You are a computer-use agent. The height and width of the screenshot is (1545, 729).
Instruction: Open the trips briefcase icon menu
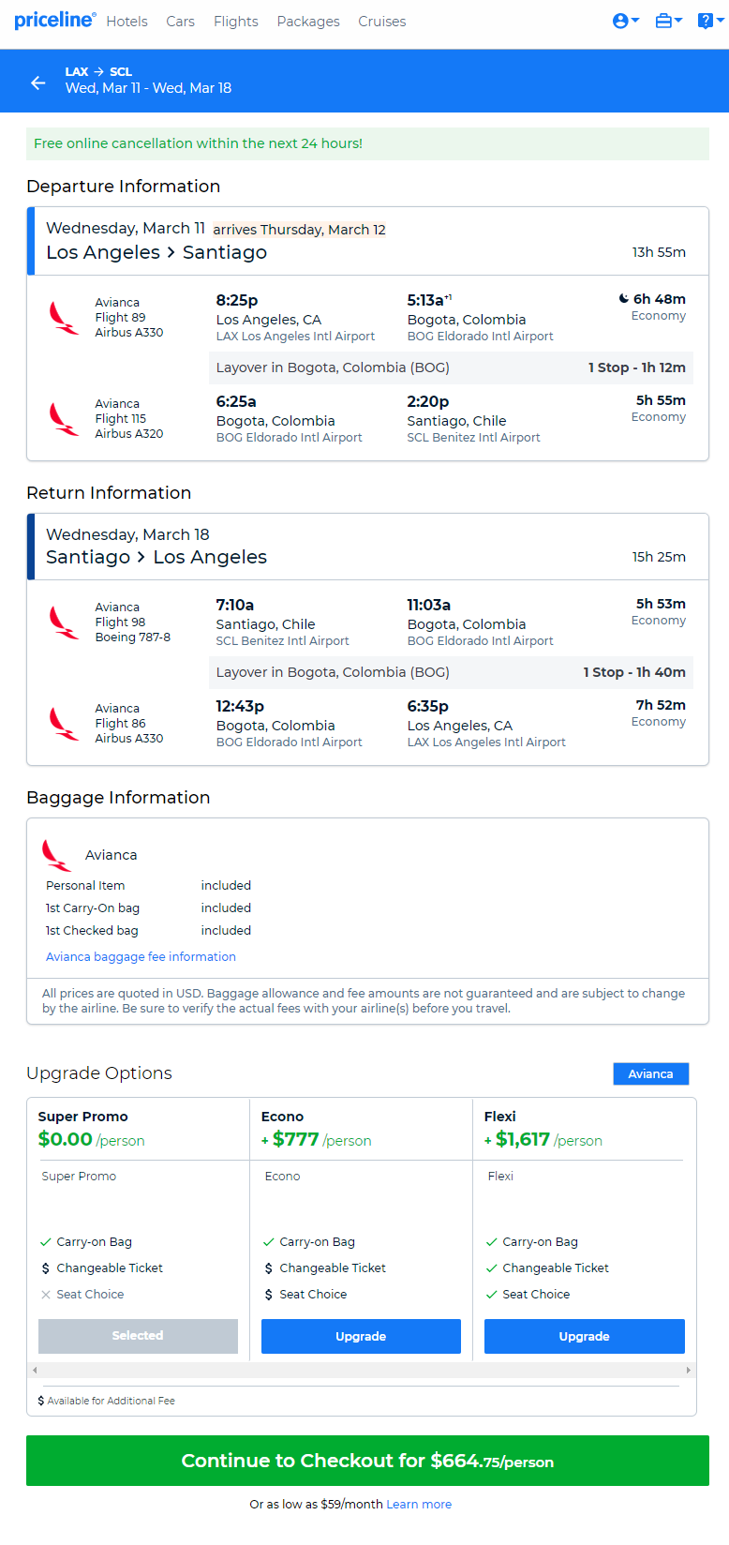[668, 21]
